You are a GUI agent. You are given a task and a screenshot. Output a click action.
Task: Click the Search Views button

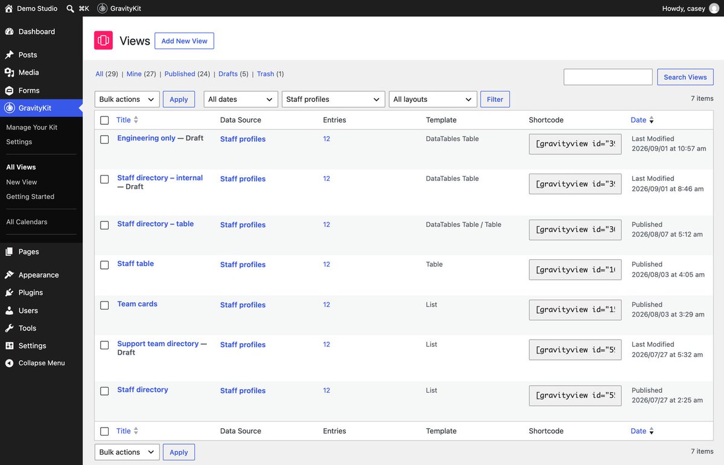pos(685,77)
